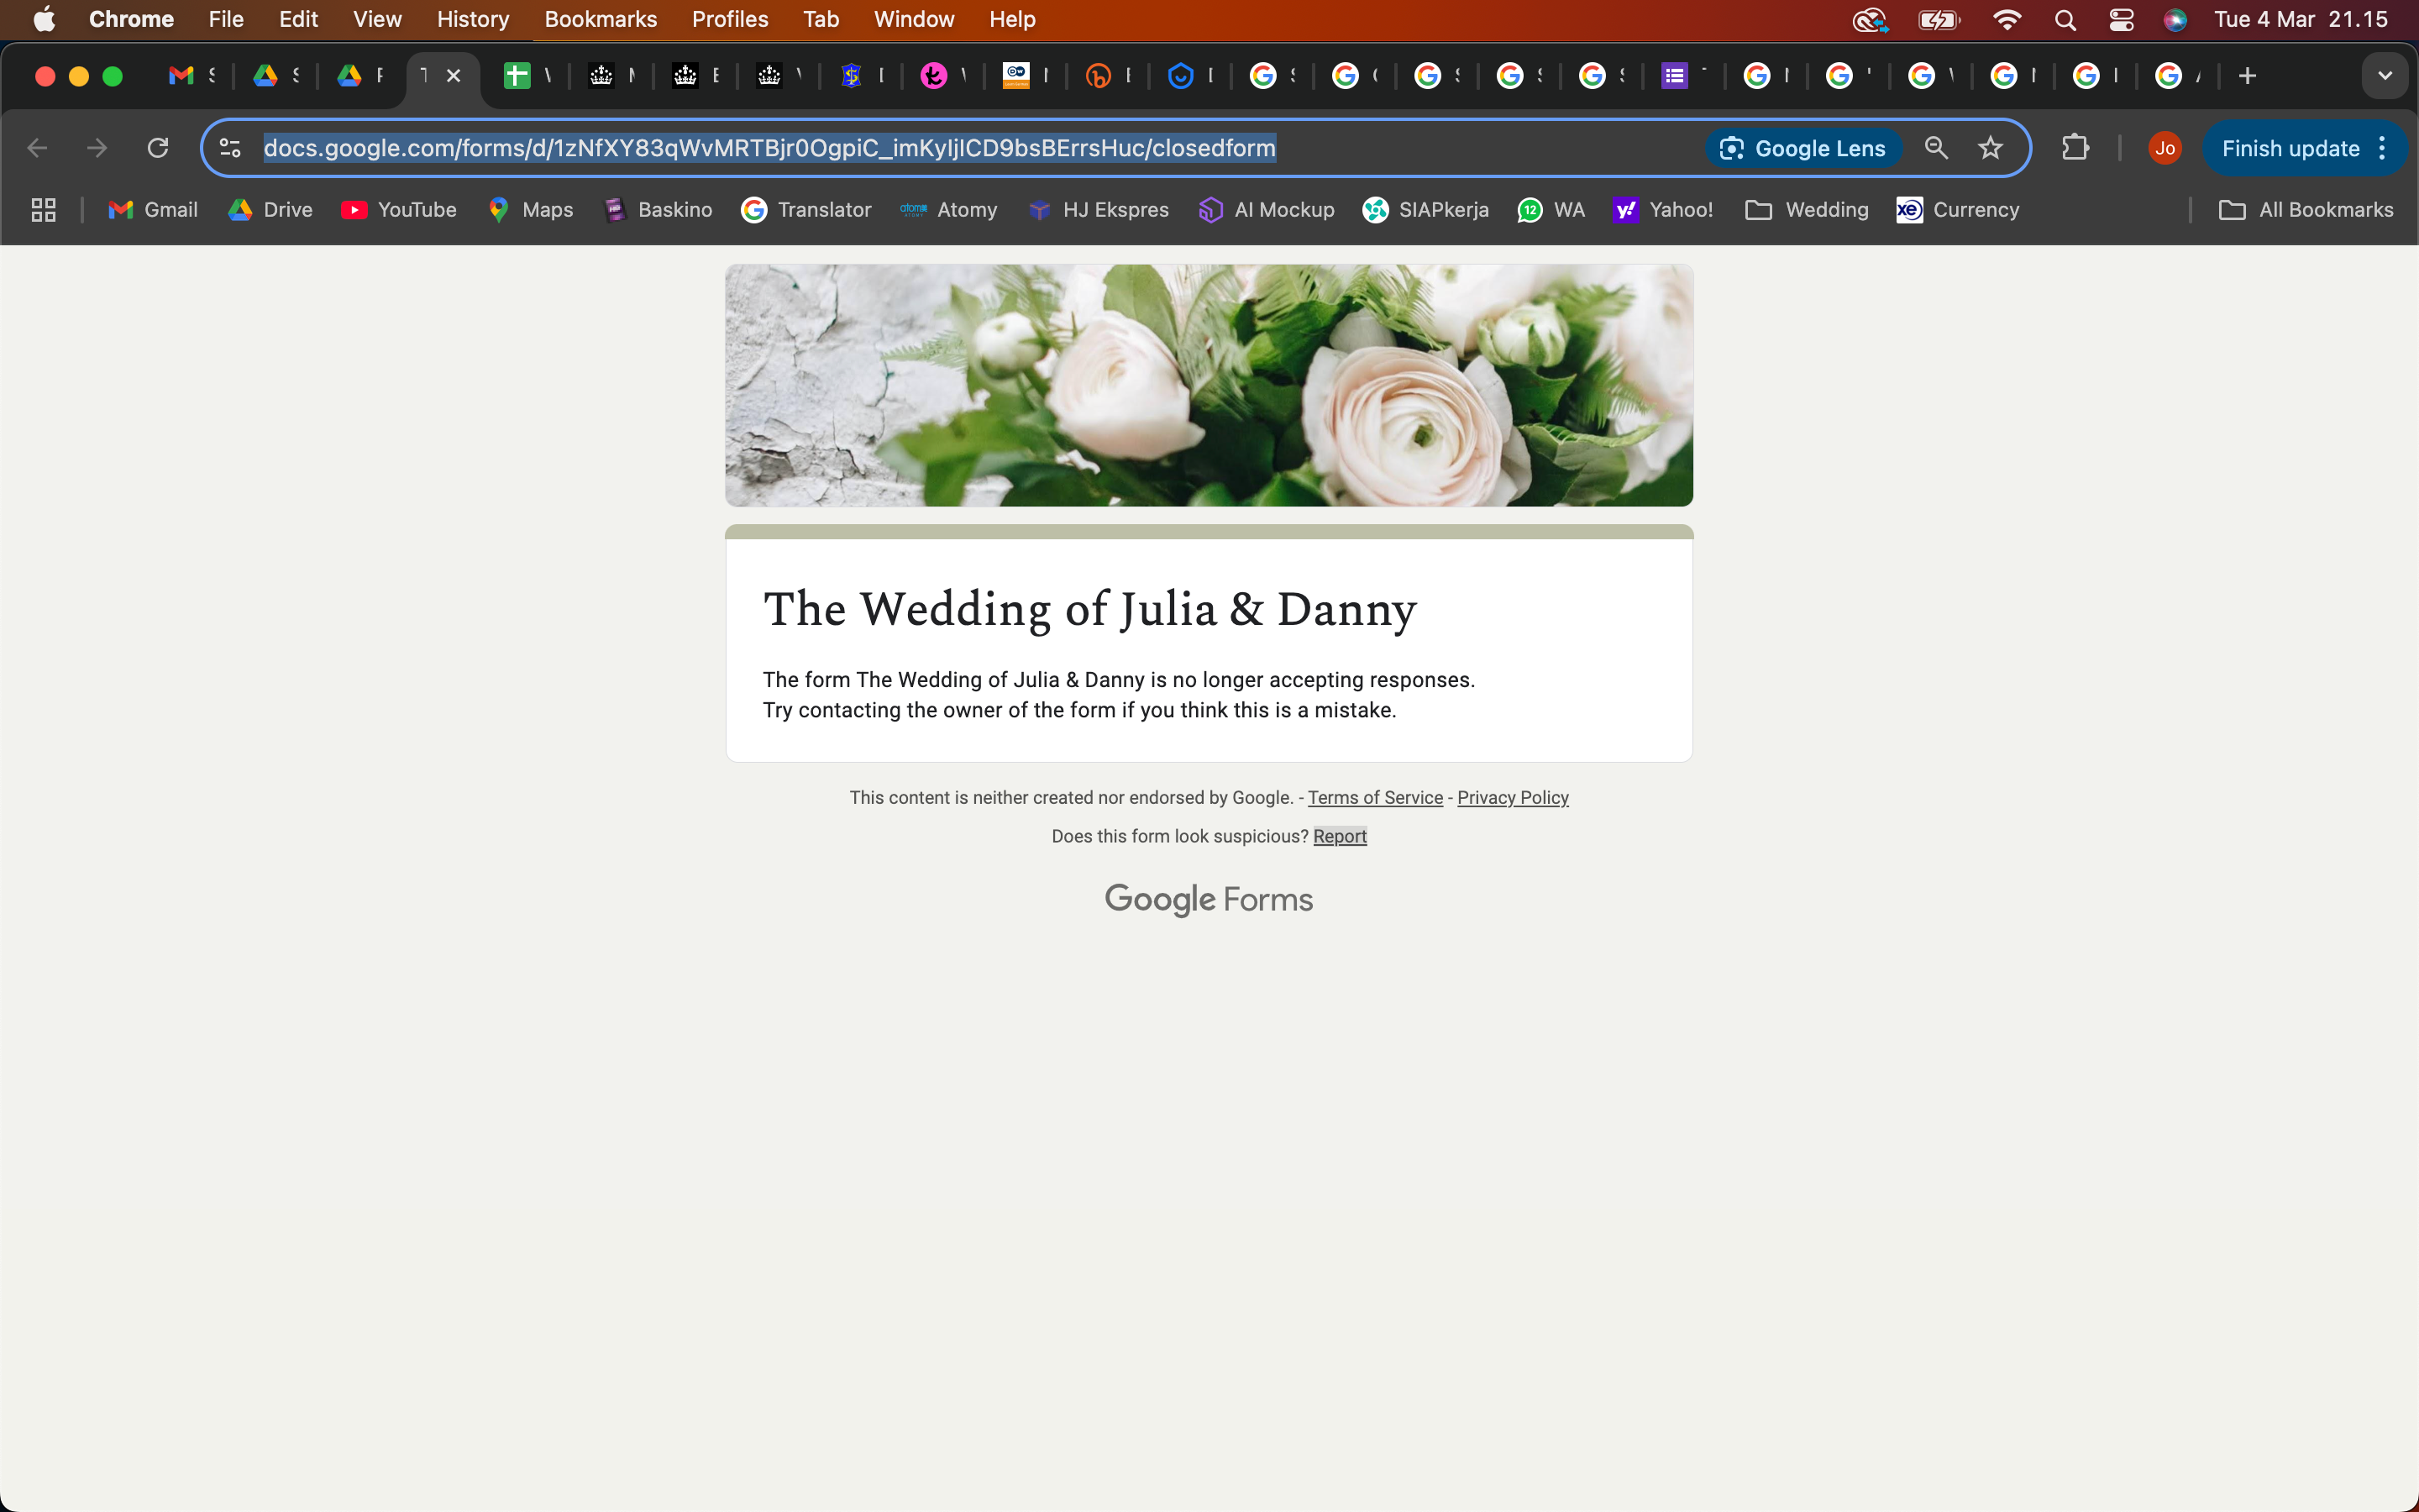Viewport: 2419px width, 1512px height.
Task: Open the Chrome three-dot menu
Action: pyautogui.click(x=2383, y=148)
